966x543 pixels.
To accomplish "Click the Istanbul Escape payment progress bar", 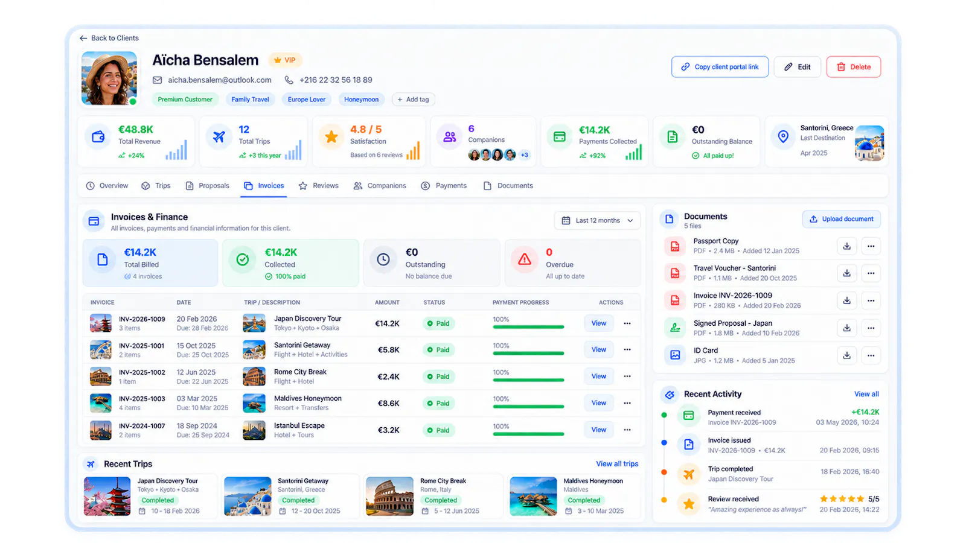I will tap(528, 434).
